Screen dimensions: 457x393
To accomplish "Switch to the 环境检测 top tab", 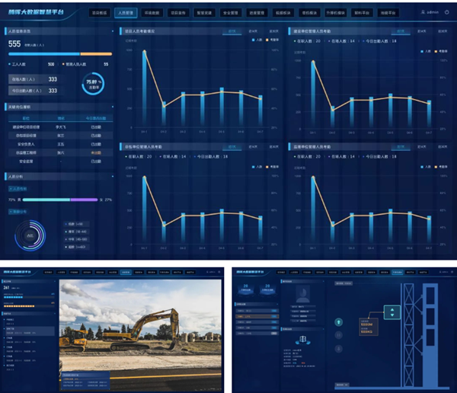I will 152,13.
